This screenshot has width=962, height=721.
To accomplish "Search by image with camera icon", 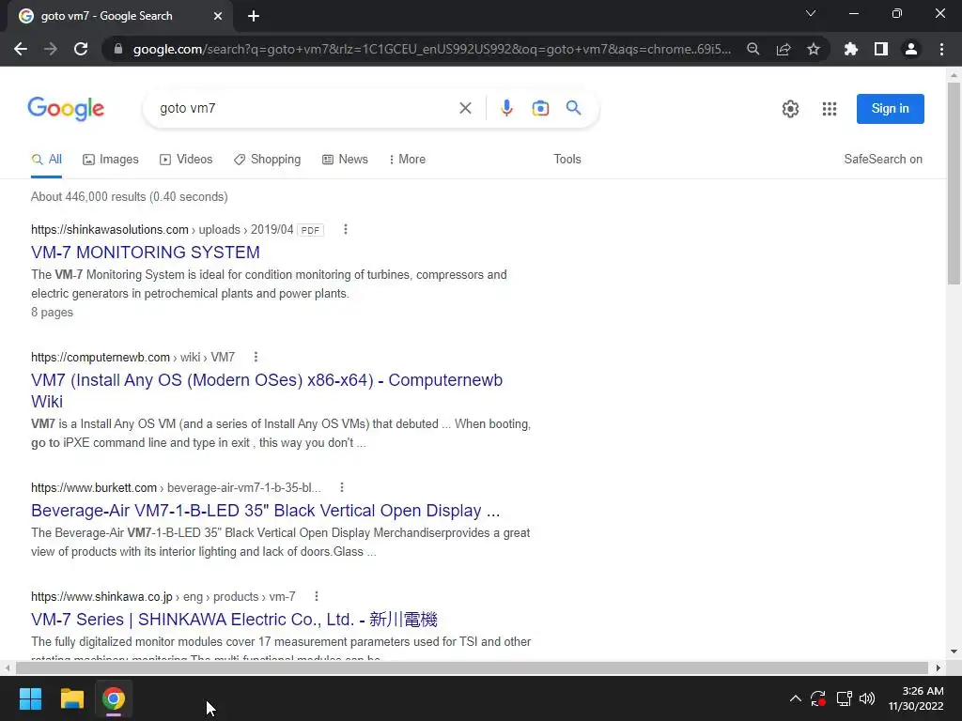I will coord(540,108).
